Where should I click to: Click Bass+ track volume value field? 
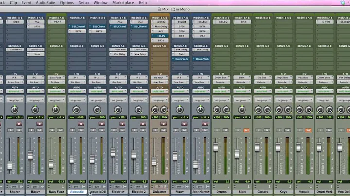[35, 182]
